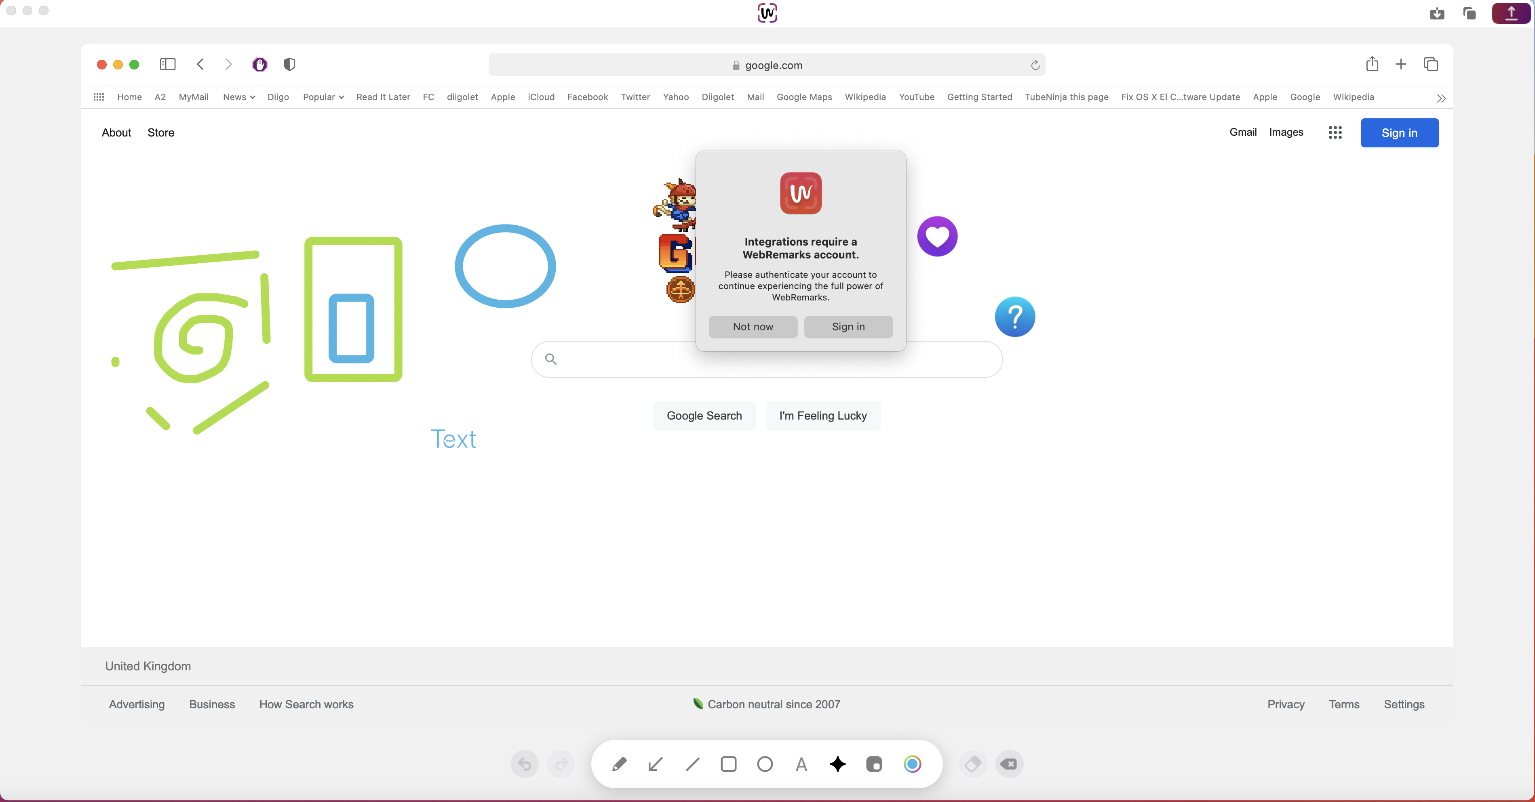
Task: Open the Facebook bookmark
Action: [x=588, y=97]
